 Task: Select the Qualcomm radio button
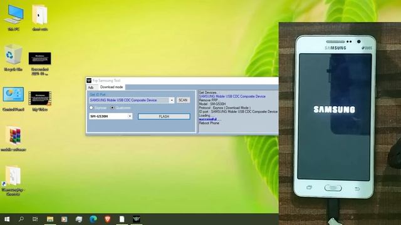(x=112, y=108)
